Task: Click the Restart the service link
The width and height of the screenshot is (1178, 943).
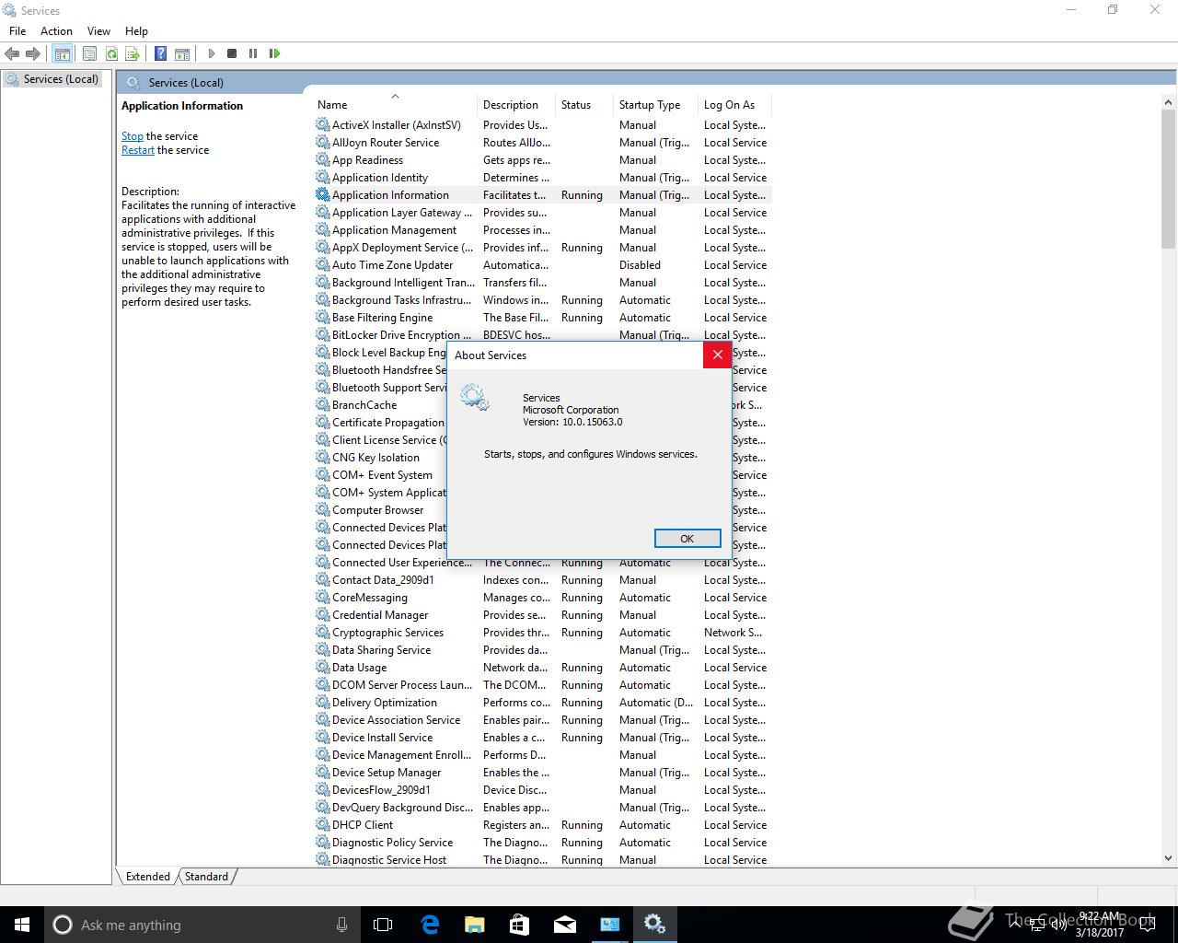Action: (x=138, y=150)
